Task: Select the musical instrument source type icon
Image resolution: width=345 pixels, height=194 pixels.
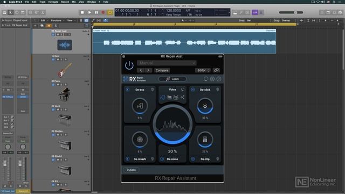Action: click(x=169, y=97)
